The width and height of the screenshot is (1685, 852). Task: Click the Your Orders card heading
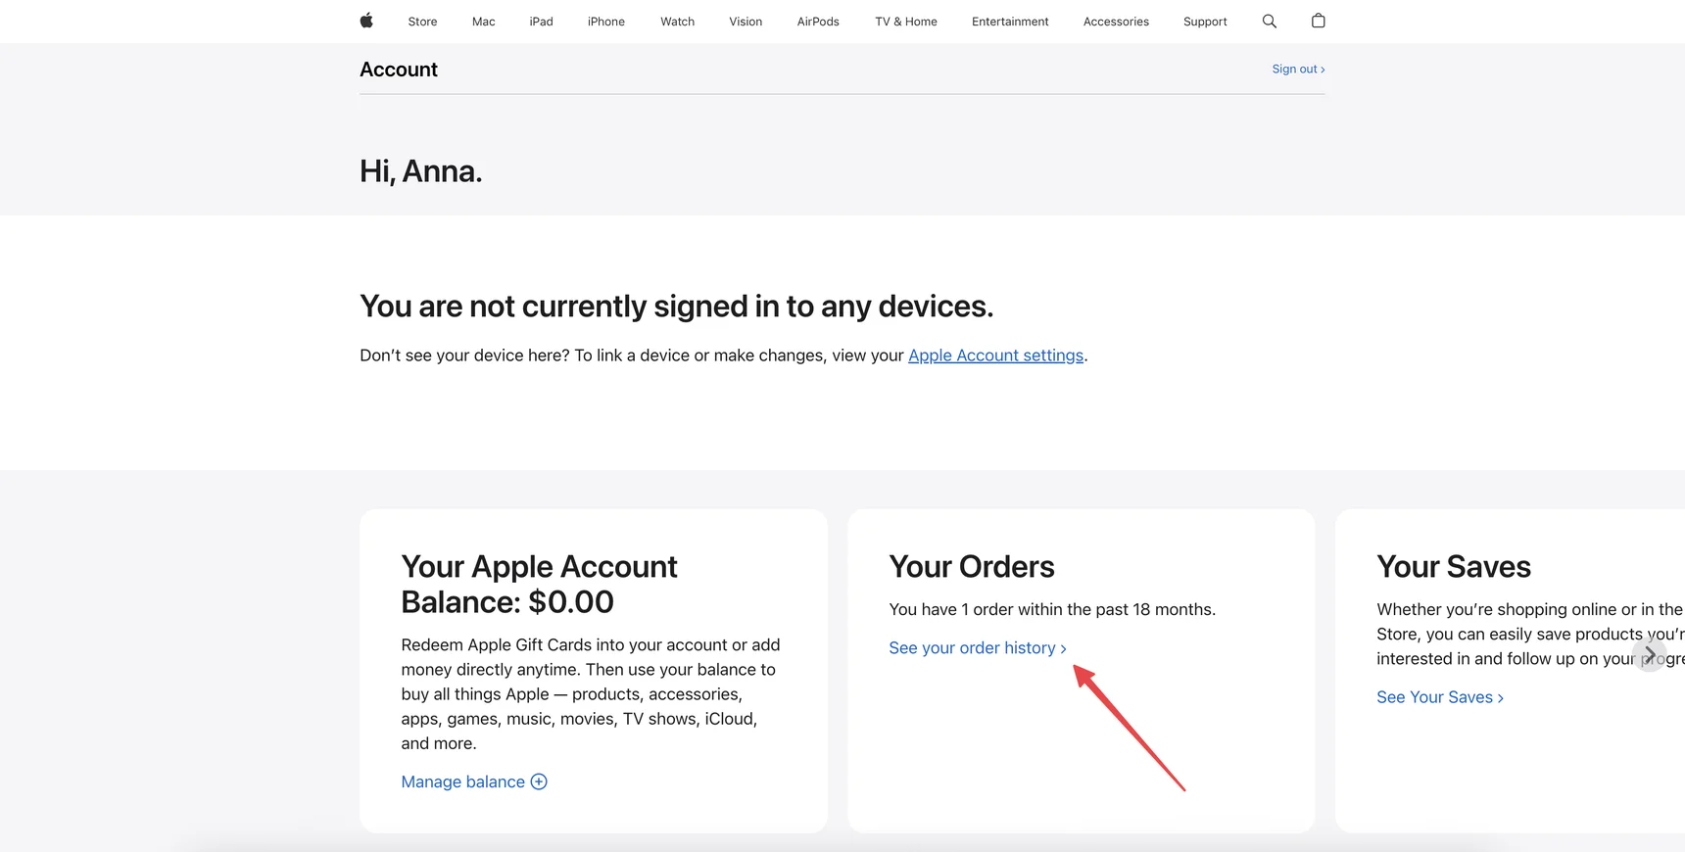[x=972, y=566]
